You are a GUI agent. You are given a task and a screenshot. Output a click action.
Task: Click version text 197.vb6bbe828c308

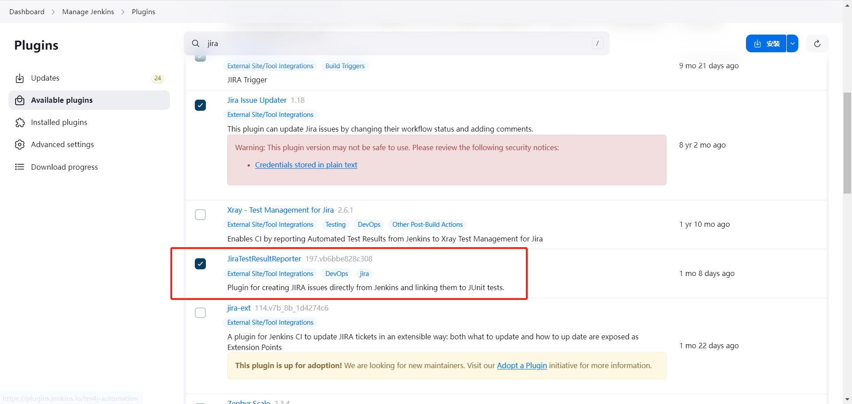coord(339,259)
